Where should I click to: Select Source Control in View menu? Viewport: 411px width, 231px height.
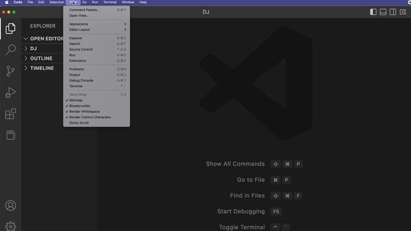click(96, 49)
